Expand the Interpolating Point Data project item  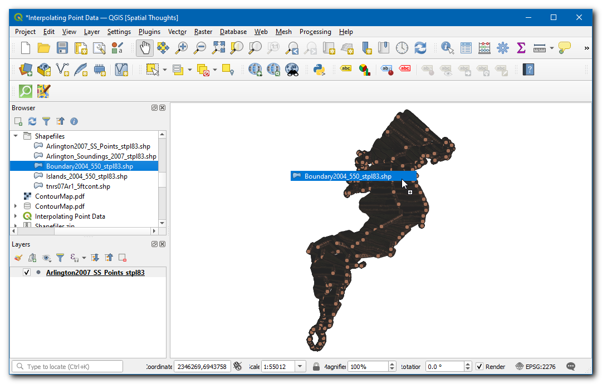pyautogui.click(x=16, y=216)
